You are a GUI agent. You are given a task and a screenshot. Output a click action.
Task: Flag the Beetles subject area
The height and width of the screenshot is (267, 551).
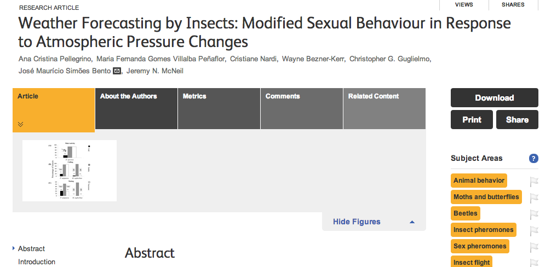click(534, 214)
